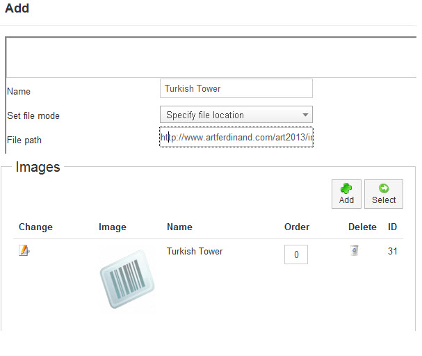Open the Set file mode dropdown

click(236, 115)
